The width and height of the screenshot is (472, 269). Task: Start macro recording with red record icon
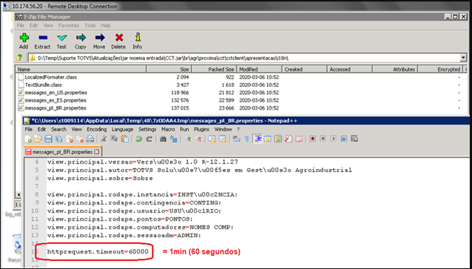point(313,139)
